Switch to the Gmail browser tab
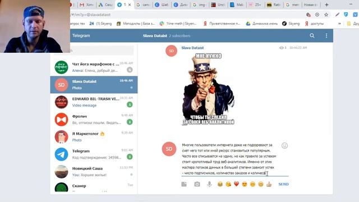359x202 pixels. tap(86, 4)
